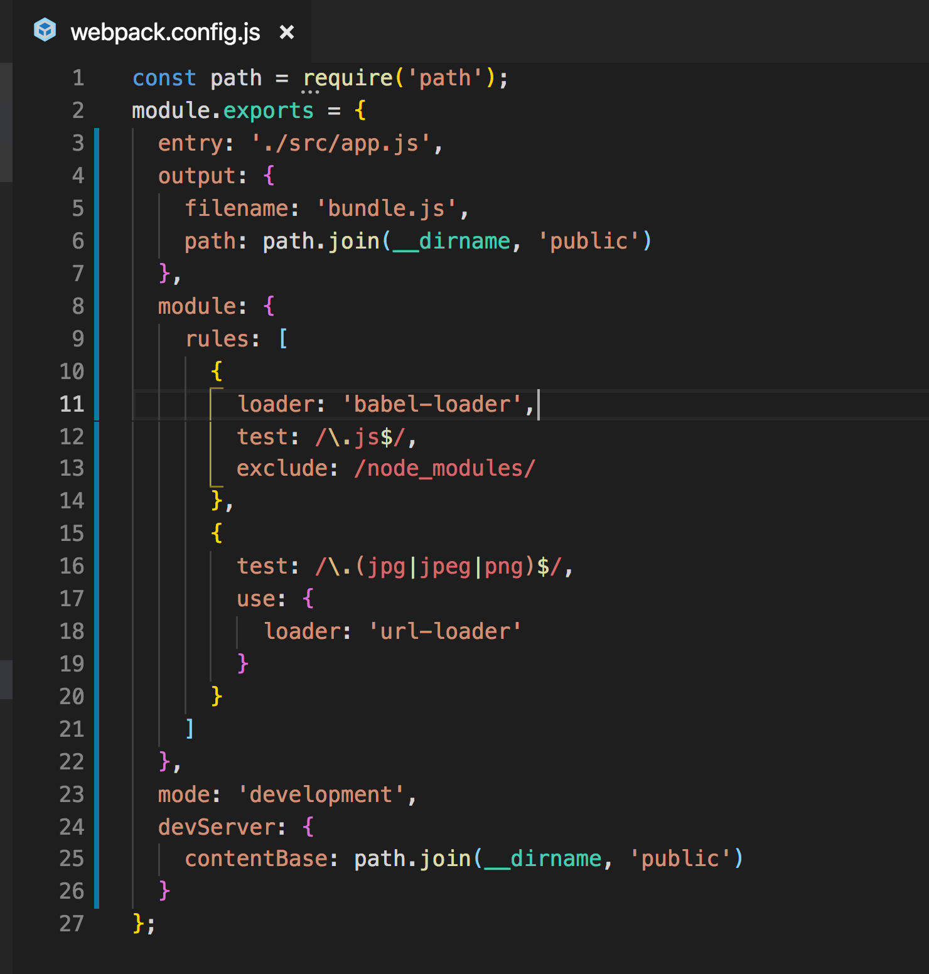Image resolution: width=929 pixels, height=974 pixels.
Task: Click line number 11 in the gutter
Action: pos(72,404)
